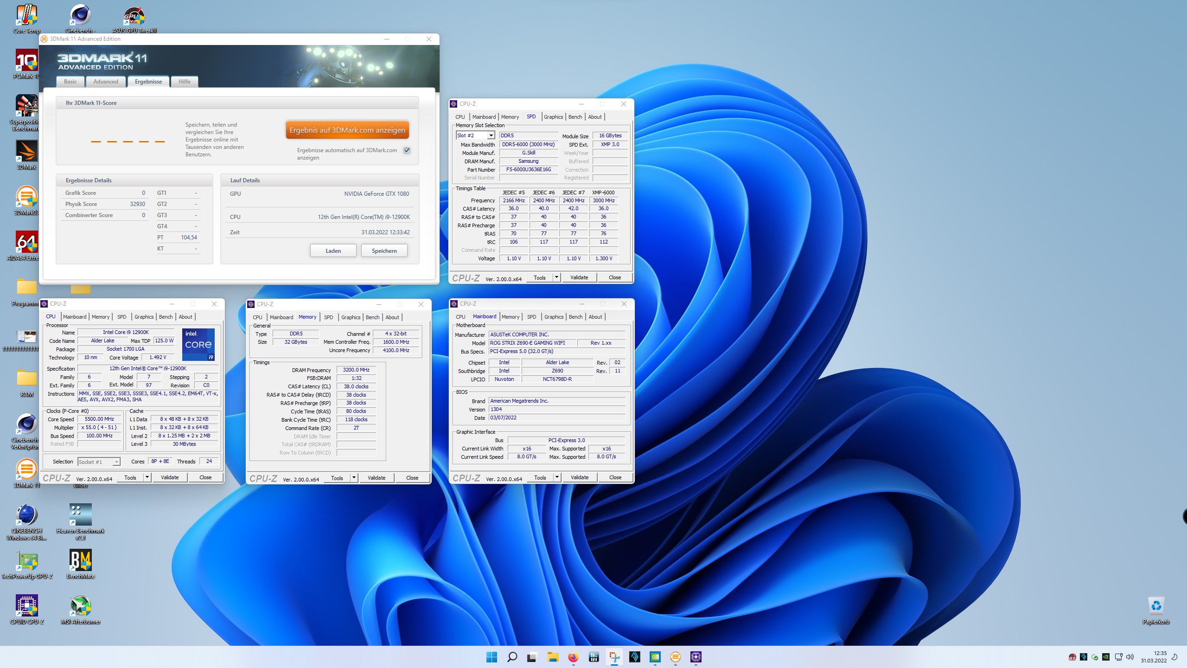Open the NVIDIA icon in the taskbar
Screen dimensions: 1187x668
pos(655,657)
